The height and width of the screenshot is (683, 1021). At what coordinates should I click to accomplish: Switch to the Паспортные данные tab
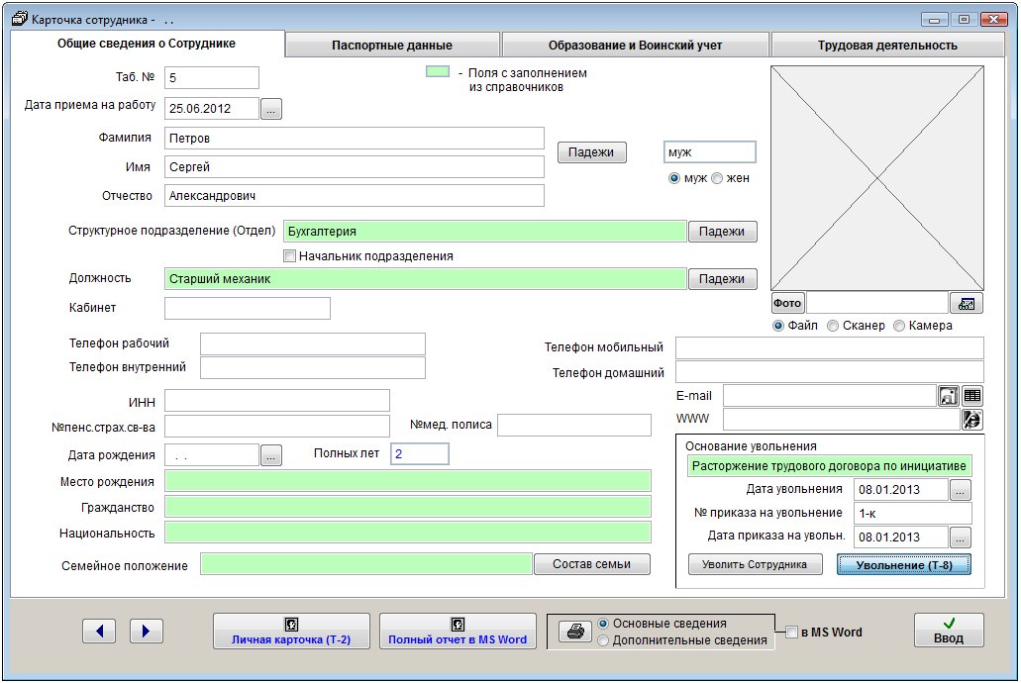tap(392, 46)
